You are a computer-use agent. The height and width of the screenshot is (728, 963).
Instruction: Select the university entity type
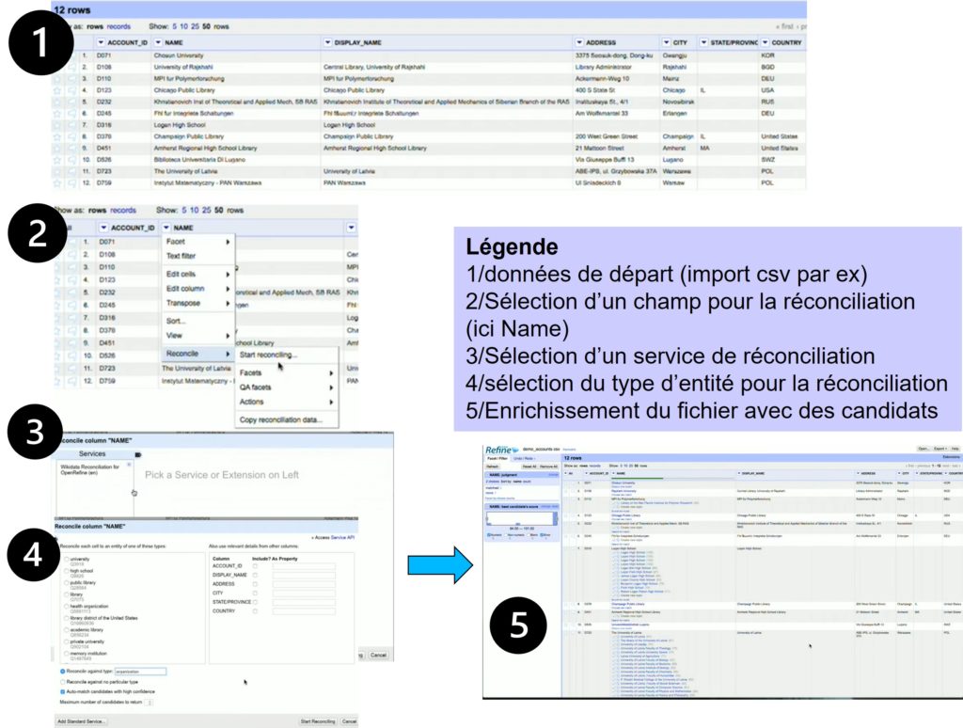pyautogui.click(x=67, y=560)
